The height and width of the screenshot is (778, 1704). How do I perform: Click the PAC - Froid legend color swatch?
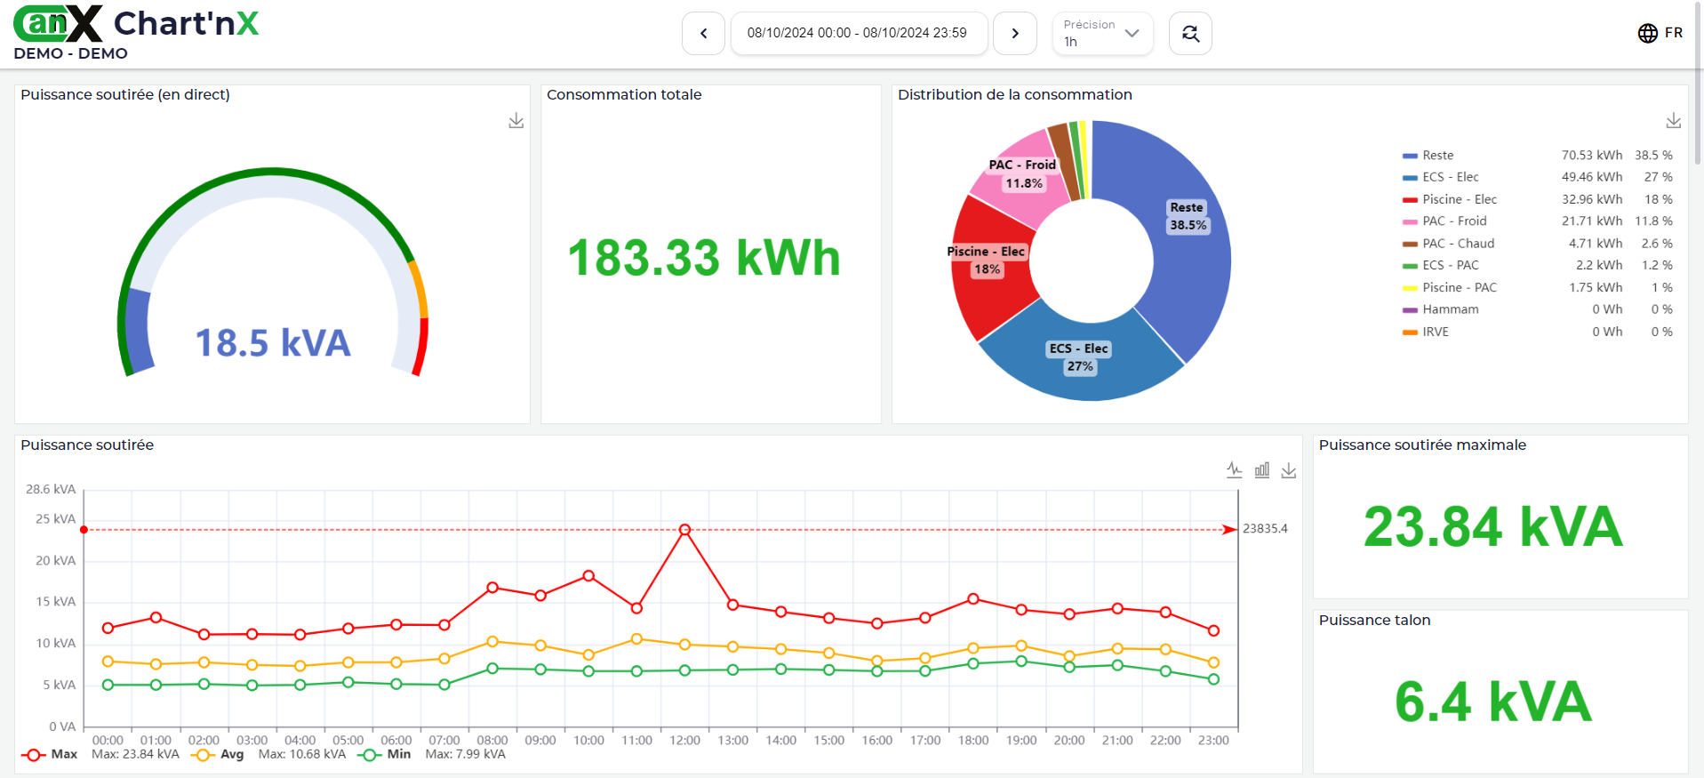1410,221
